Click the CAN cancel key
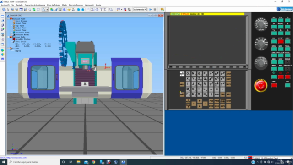293x165 pixels. coord(222,95)
